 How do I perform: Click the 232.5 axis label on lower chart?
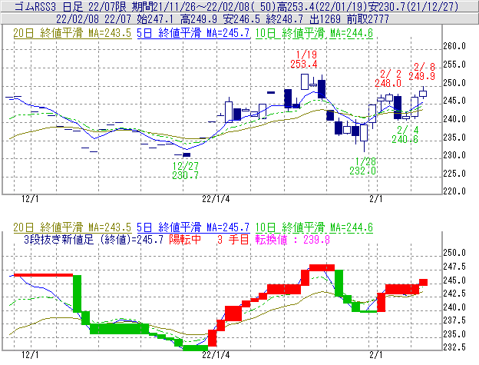click(x=454, y=347)
